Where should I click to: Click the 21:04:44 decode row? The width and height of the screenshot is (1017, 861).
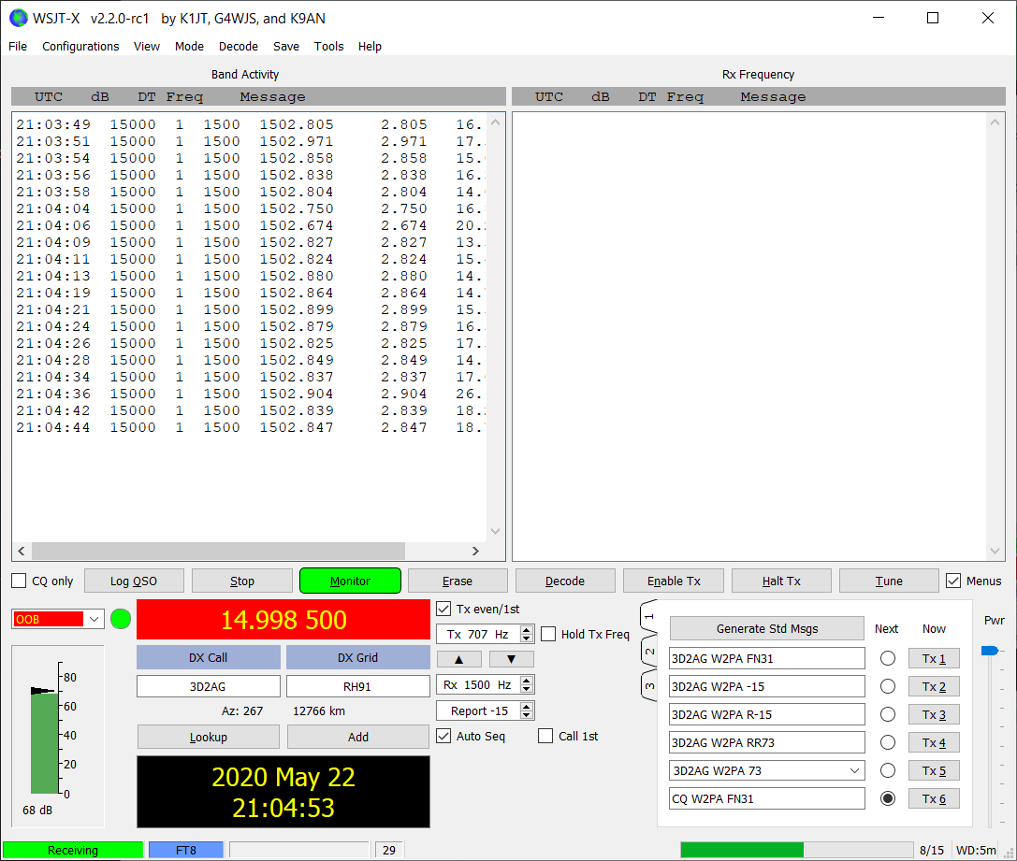pyautogui.click(x=249, y=427)
